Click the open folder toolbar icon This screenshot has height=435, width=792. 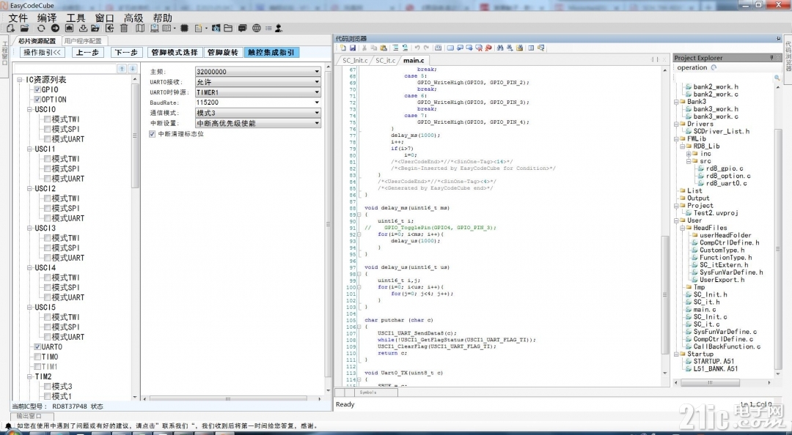point(24,29)
